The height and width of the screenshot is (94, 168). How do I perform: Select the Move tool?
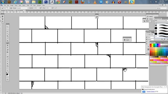(8, 27)
